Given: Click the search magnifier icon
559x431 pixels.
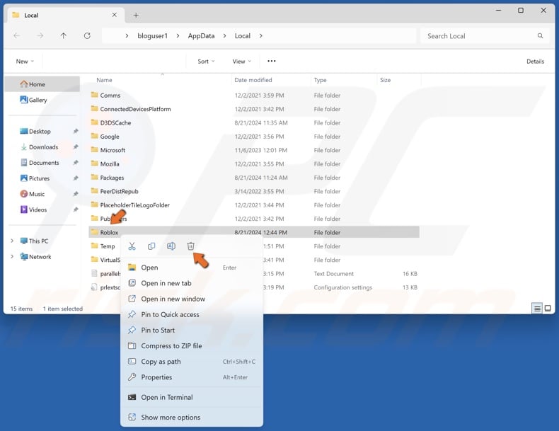Looking at the screenshot, I should coord(540,35).
